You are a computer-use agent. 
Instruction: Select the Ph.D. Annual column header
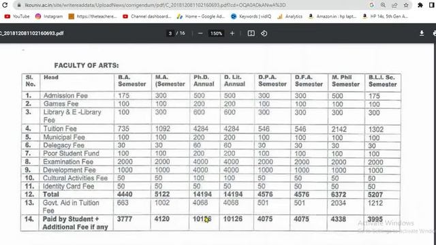pyautogui.click(x=204, y=80)
